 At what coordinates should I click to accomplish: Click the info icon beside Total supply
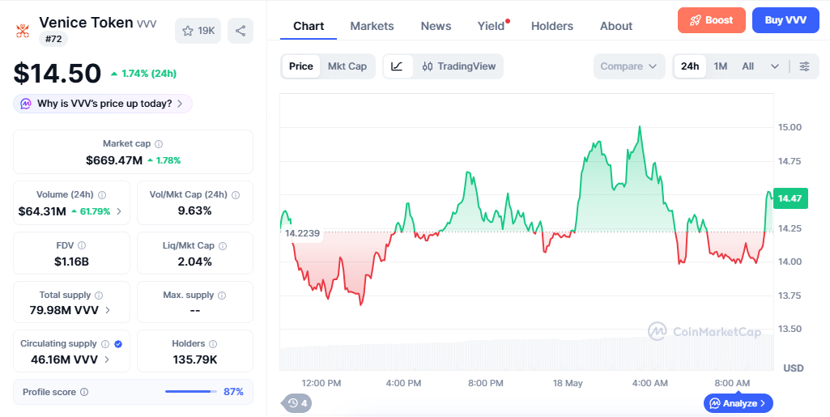(x=99, y=296)
